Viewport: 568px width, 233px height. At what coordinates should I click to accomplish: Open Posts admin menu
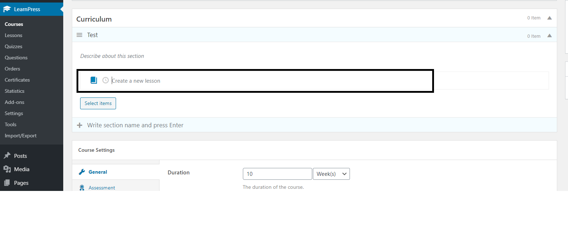tap(20, 156)
